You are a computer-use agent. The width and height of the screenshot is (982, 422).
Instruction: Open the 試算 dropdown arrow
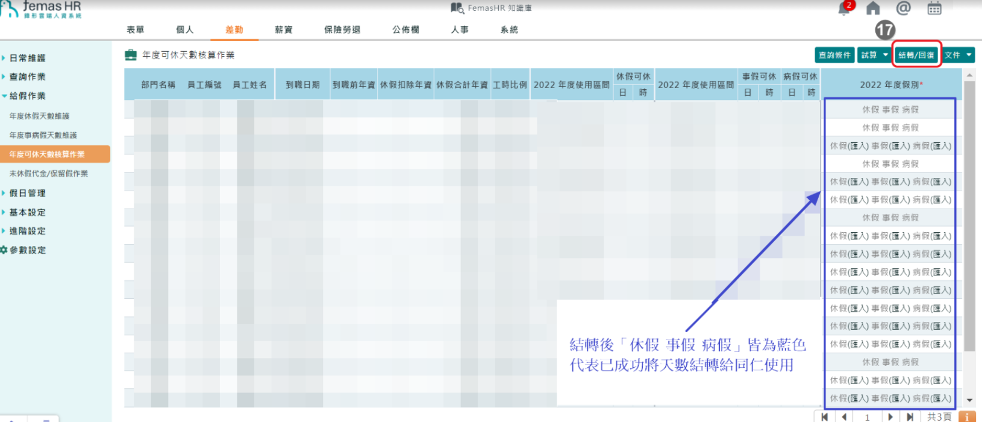tap(886, 55)
